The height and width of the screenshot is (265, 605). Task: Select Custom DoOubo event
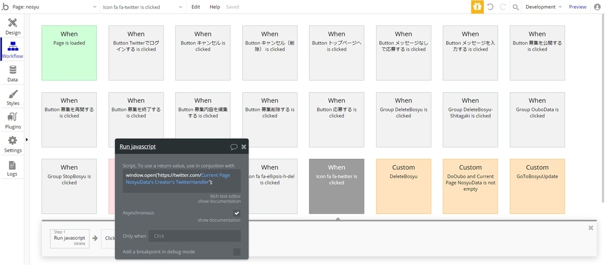(x=470, y=186)
